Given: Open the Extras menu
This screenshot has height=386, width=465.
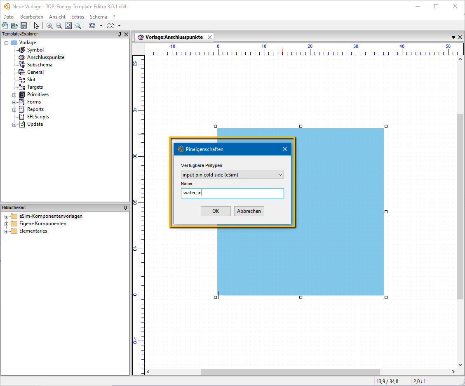Looking at the screenshot, I should click(x=77, y=17).
